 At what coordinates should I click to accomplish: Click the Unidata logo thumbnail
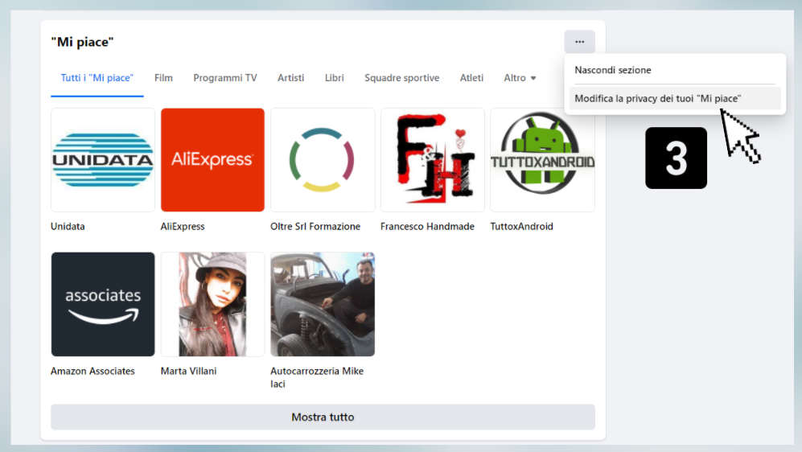[x=103, y=159]
